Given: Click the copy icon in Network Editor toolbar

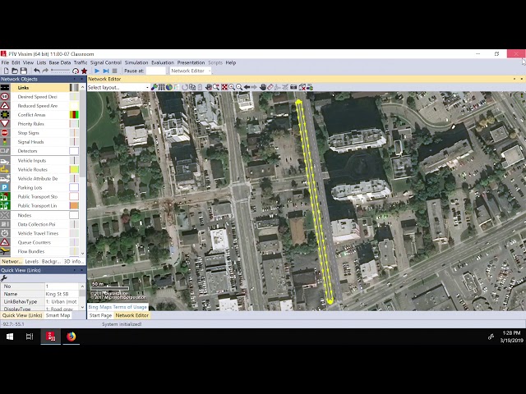Looking at the screenshot, I should click(192, 87).
